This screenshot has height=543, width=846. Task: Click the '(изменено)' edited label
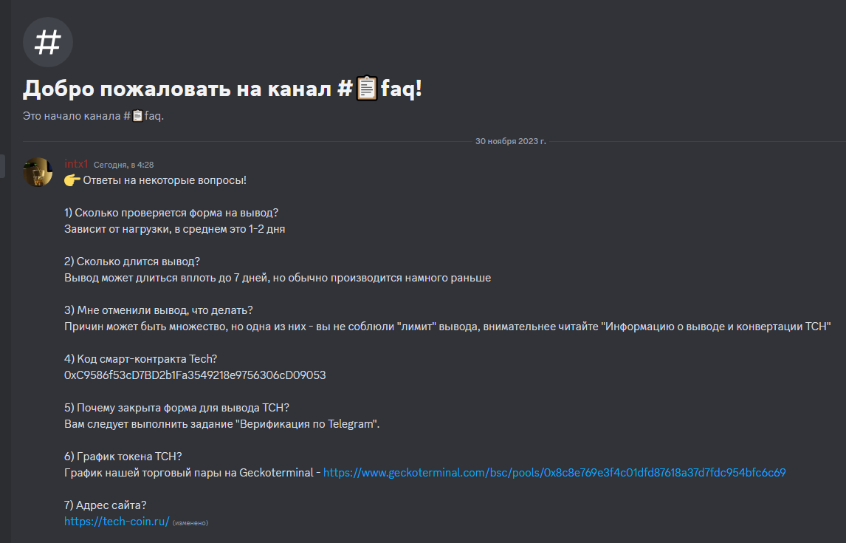190,523
